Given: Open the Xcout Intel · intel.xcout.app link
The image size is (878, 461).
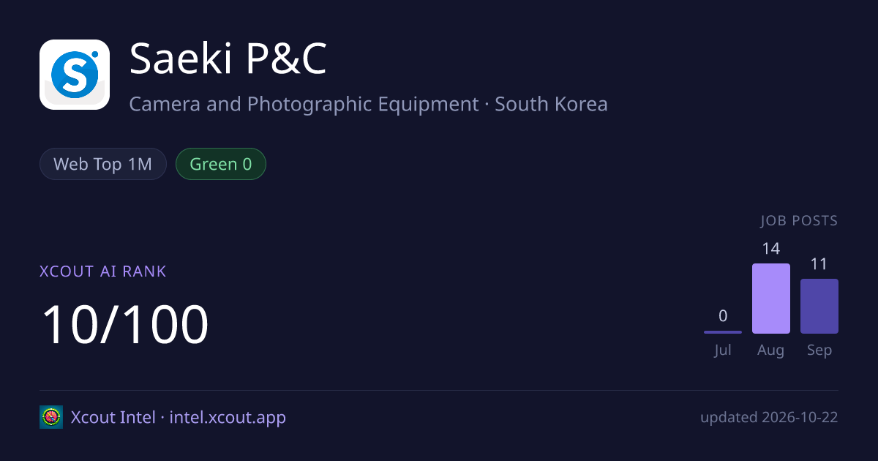Looking at the screenshot, I should click(179, 418).
